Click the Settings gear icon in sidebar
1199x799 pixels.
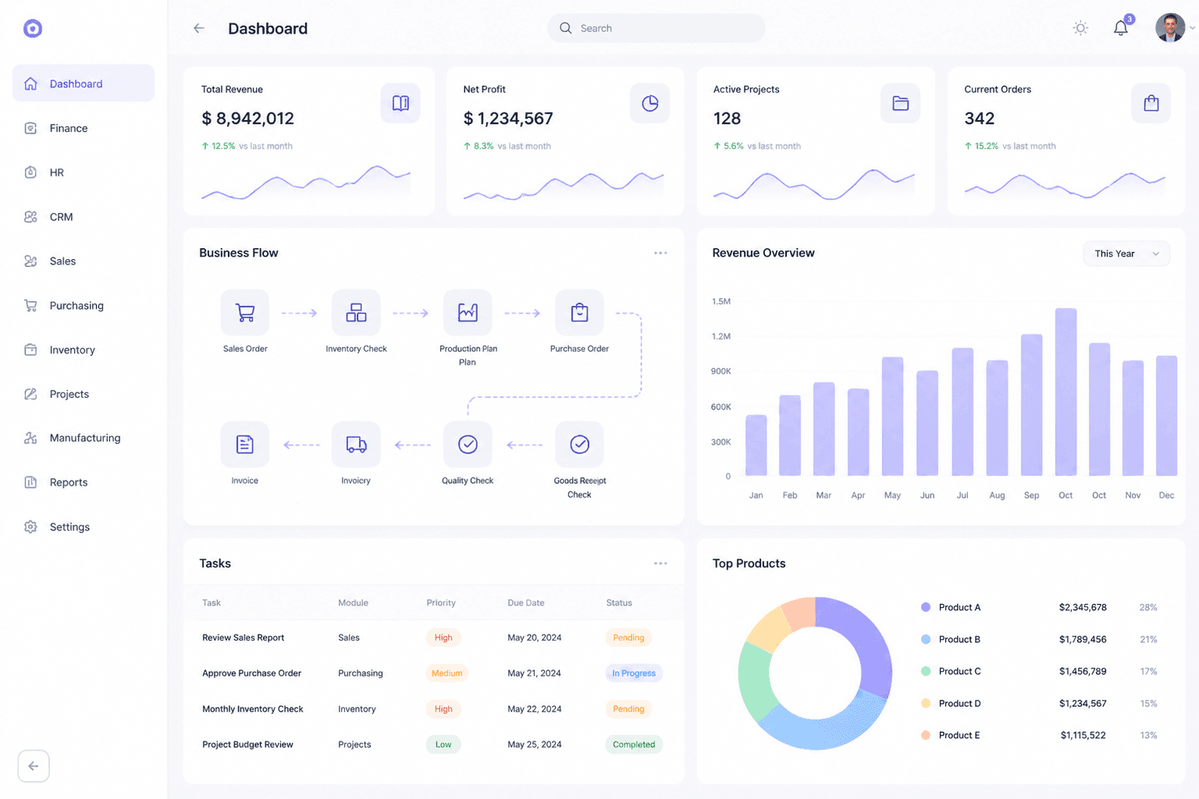click(30, 527)
